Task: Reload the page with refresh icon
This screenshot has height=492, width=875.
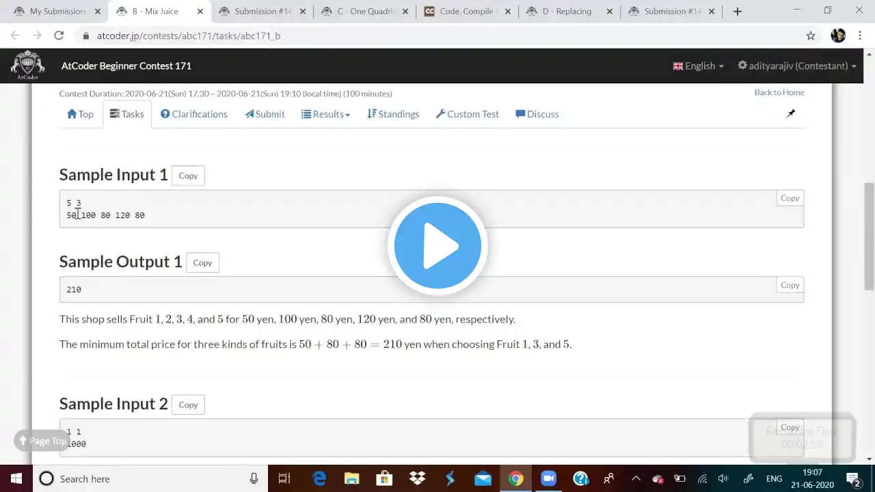Action: click(59, 36)
